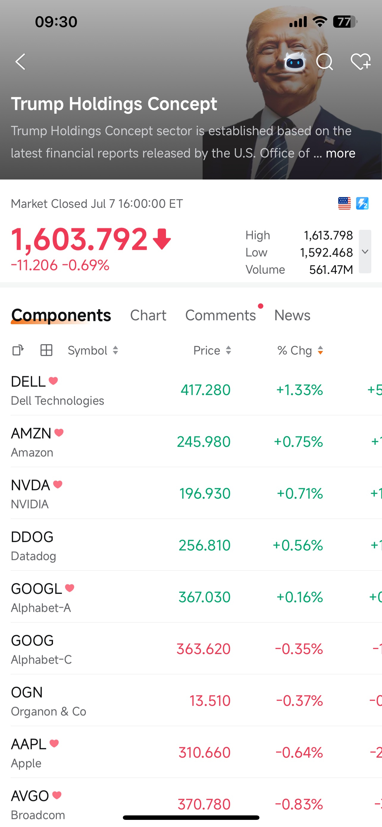The width and height of the screenshot is (382, 827).
Task: Switch to grid heatmap view icon
Action: coord(46,350)
